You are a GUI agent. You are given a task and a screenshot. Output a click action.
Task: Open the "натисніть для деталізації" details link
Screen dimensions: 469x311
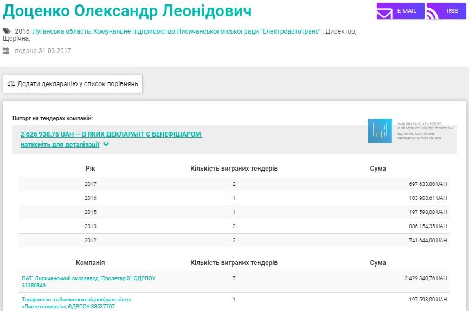60,145
